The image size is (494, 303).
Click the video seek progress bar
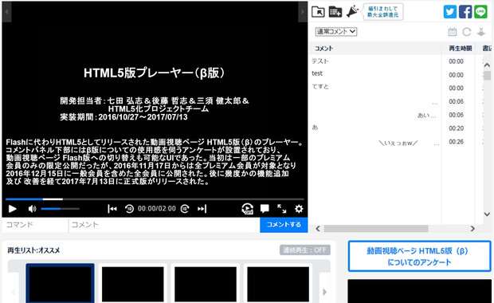[x=155, y=199]
